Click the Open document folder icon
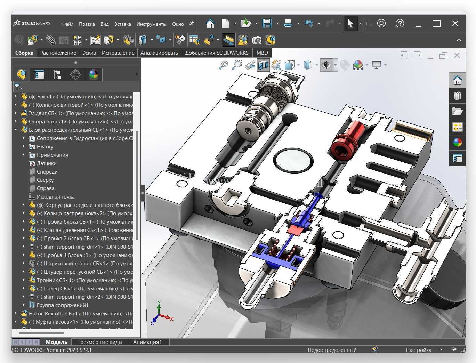This screenshot has width=476, height=363. point(246,23)
